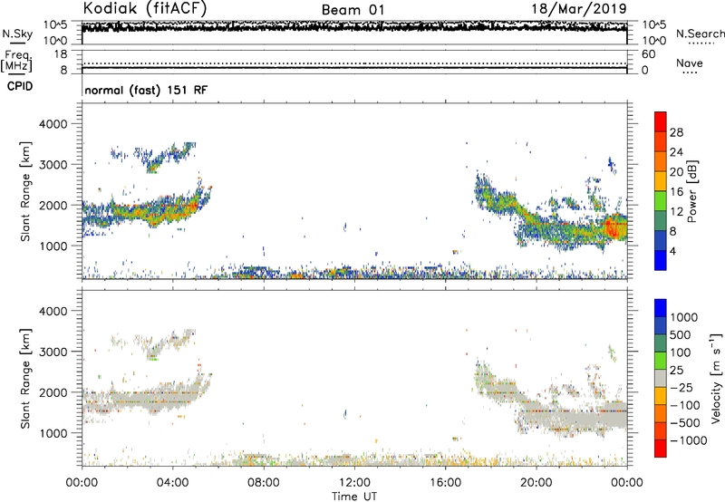Click the "Time UT" axis title

click(354, 497)
